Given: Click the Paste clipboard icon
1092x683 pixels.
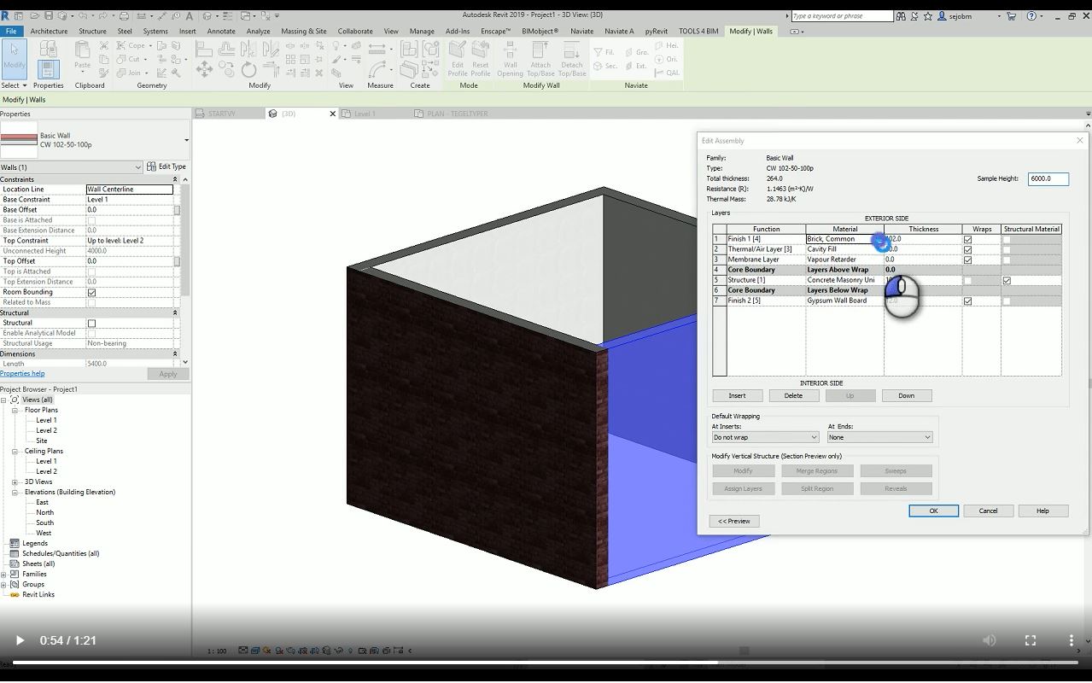Looking at the screenshot, I should (83, 56).
